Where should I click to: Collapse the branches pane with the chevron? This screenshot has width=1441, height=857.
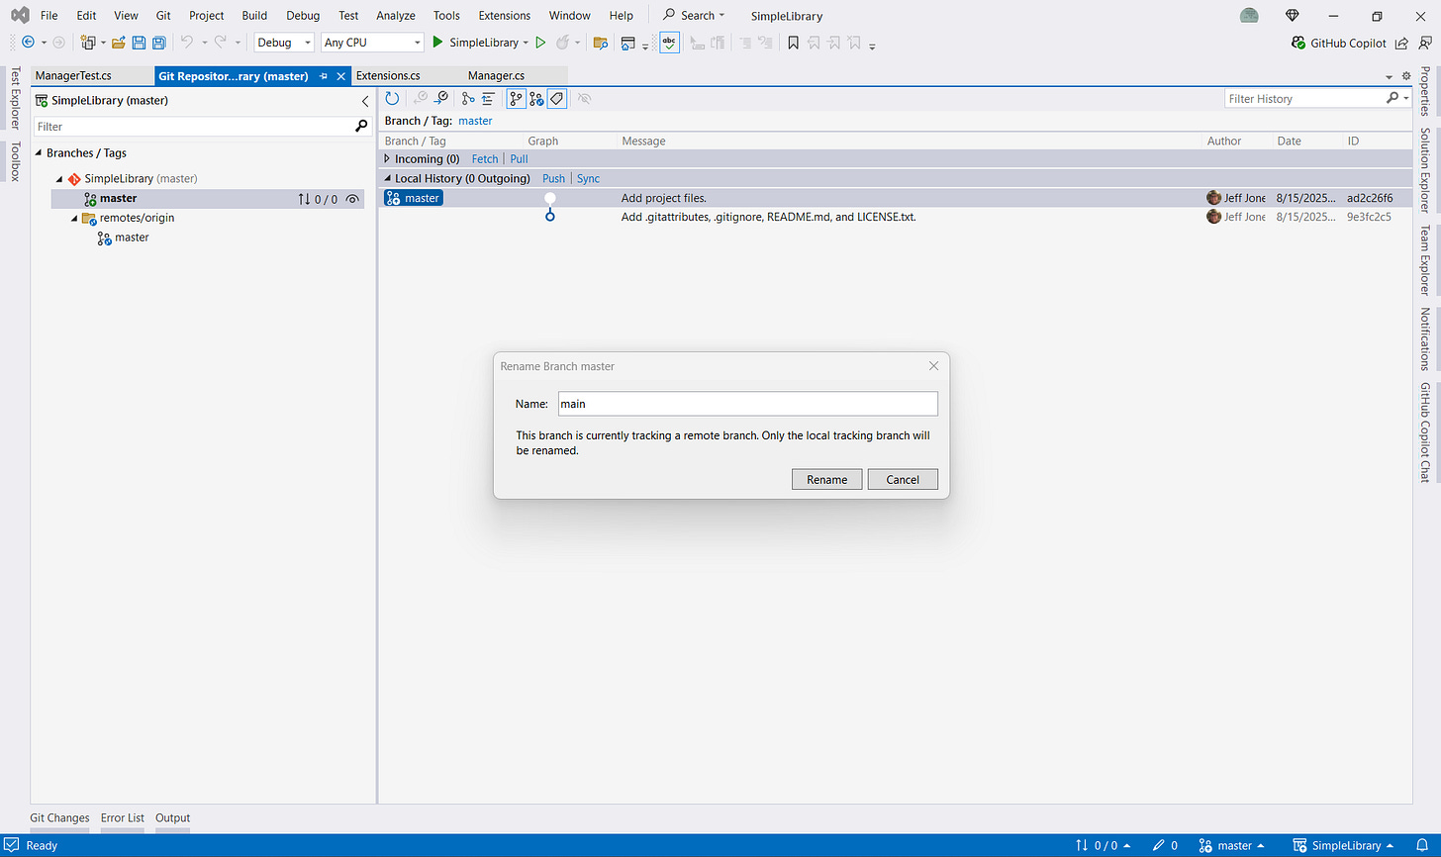point(365,101)
